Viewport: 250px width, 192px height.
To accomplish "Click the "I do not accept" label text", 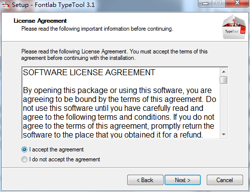I will point(65,159).
